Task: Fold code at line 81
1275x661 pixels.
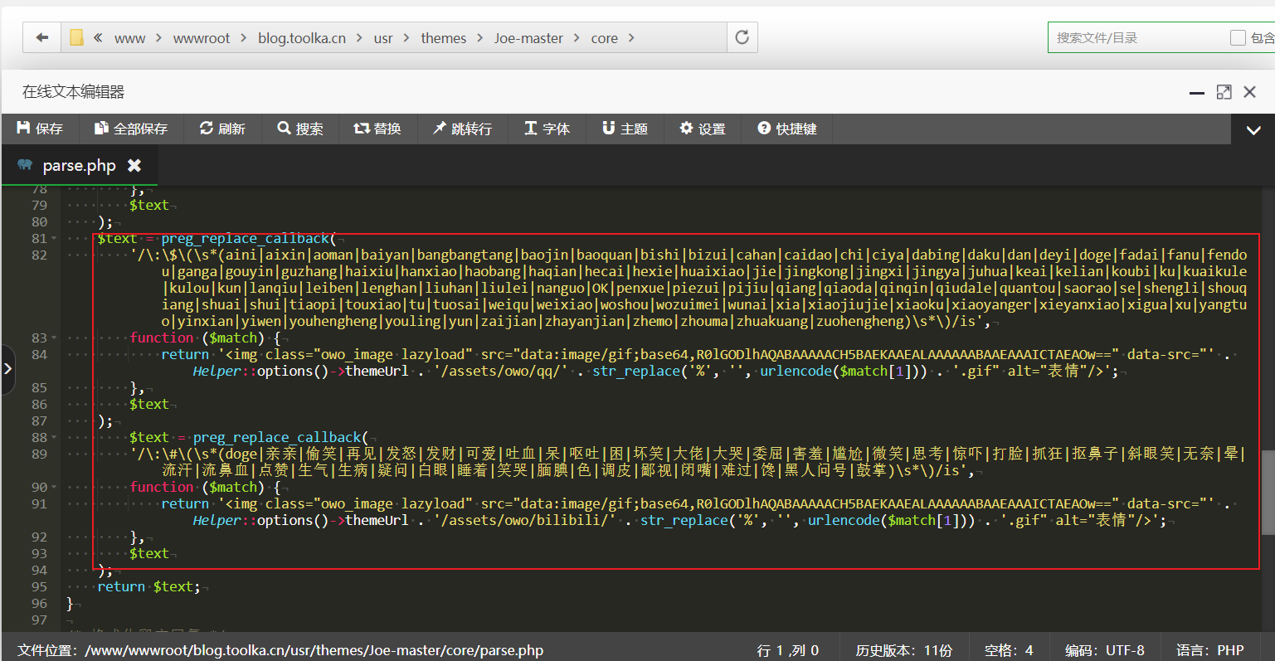Action: (55, 239)
